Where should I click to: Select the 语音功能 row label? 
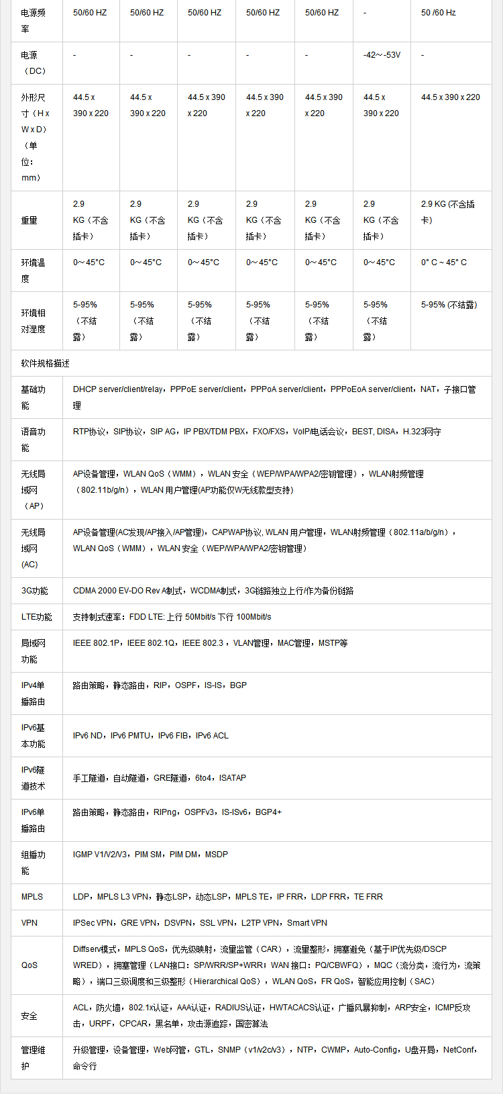[34, 440]
